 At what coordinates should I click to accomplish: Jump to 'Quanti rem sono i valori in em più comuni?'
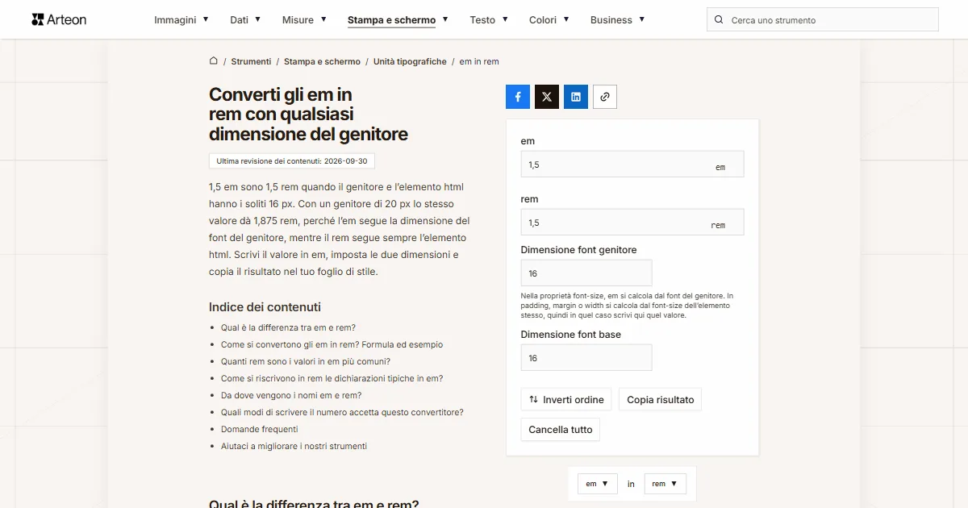pos(306,361)
